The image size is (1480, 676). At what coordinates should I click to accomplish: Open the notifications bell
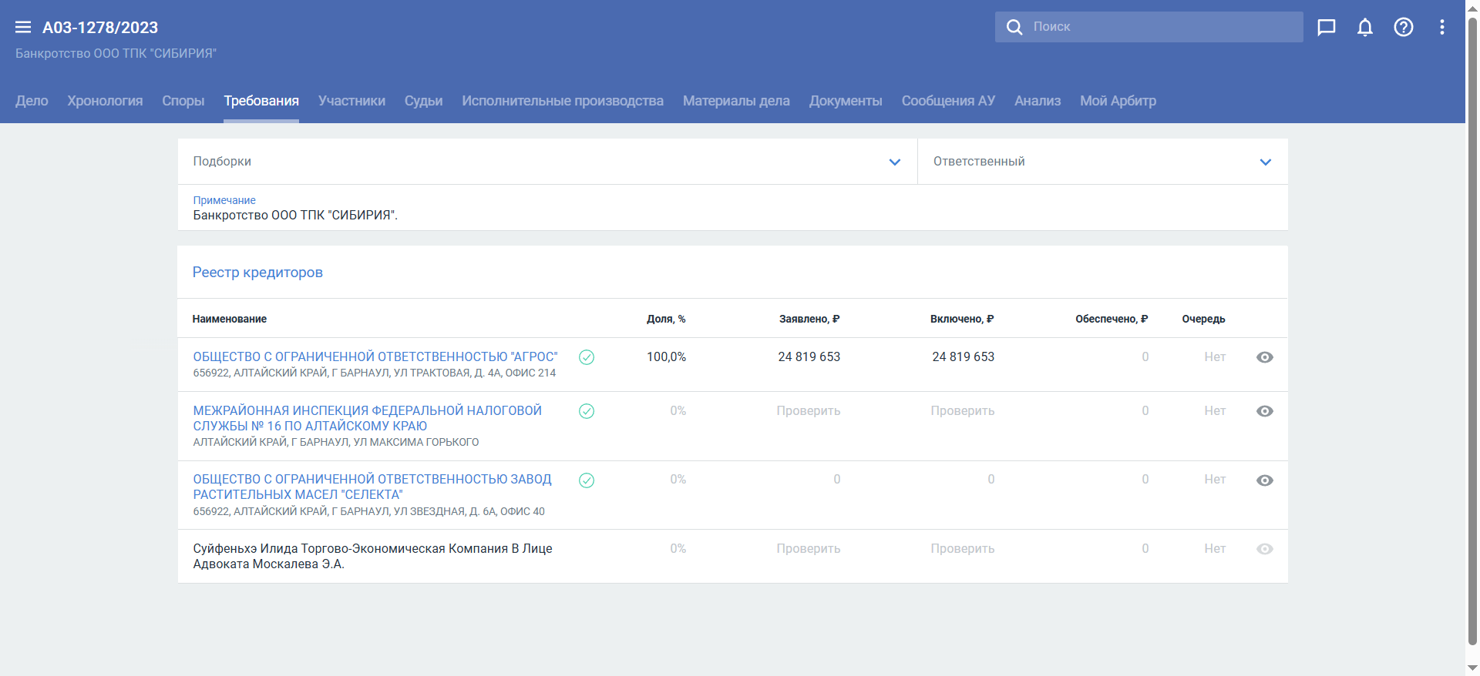(1365, 28)
